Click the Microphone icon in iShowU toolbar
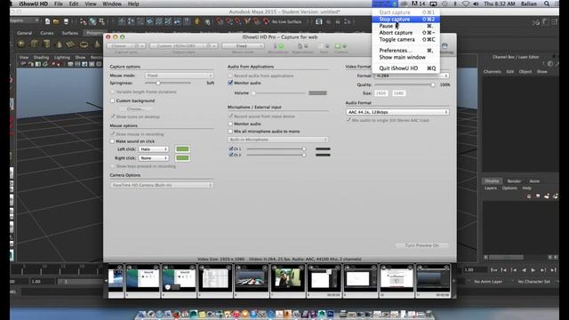Viewport: 569px width, 320px height. (x=278, y=46)
